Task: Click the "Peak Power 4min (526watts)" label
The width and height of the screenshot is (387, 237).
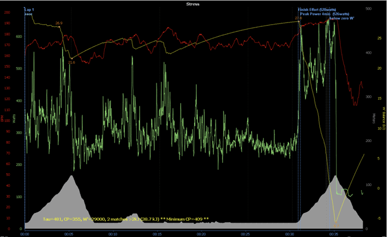Action: click(x=325, y=14)
